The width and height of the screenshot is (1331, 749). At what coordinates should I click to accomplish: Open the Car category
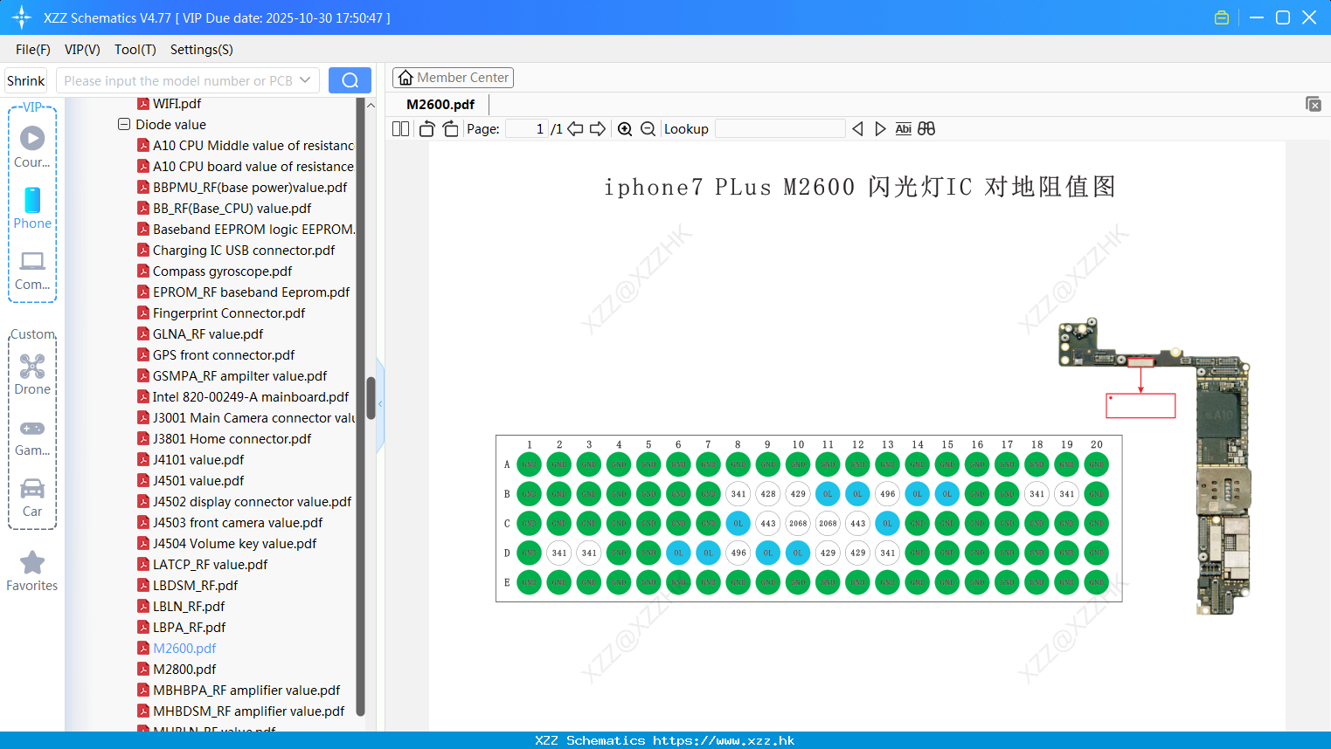coord(32,498)
